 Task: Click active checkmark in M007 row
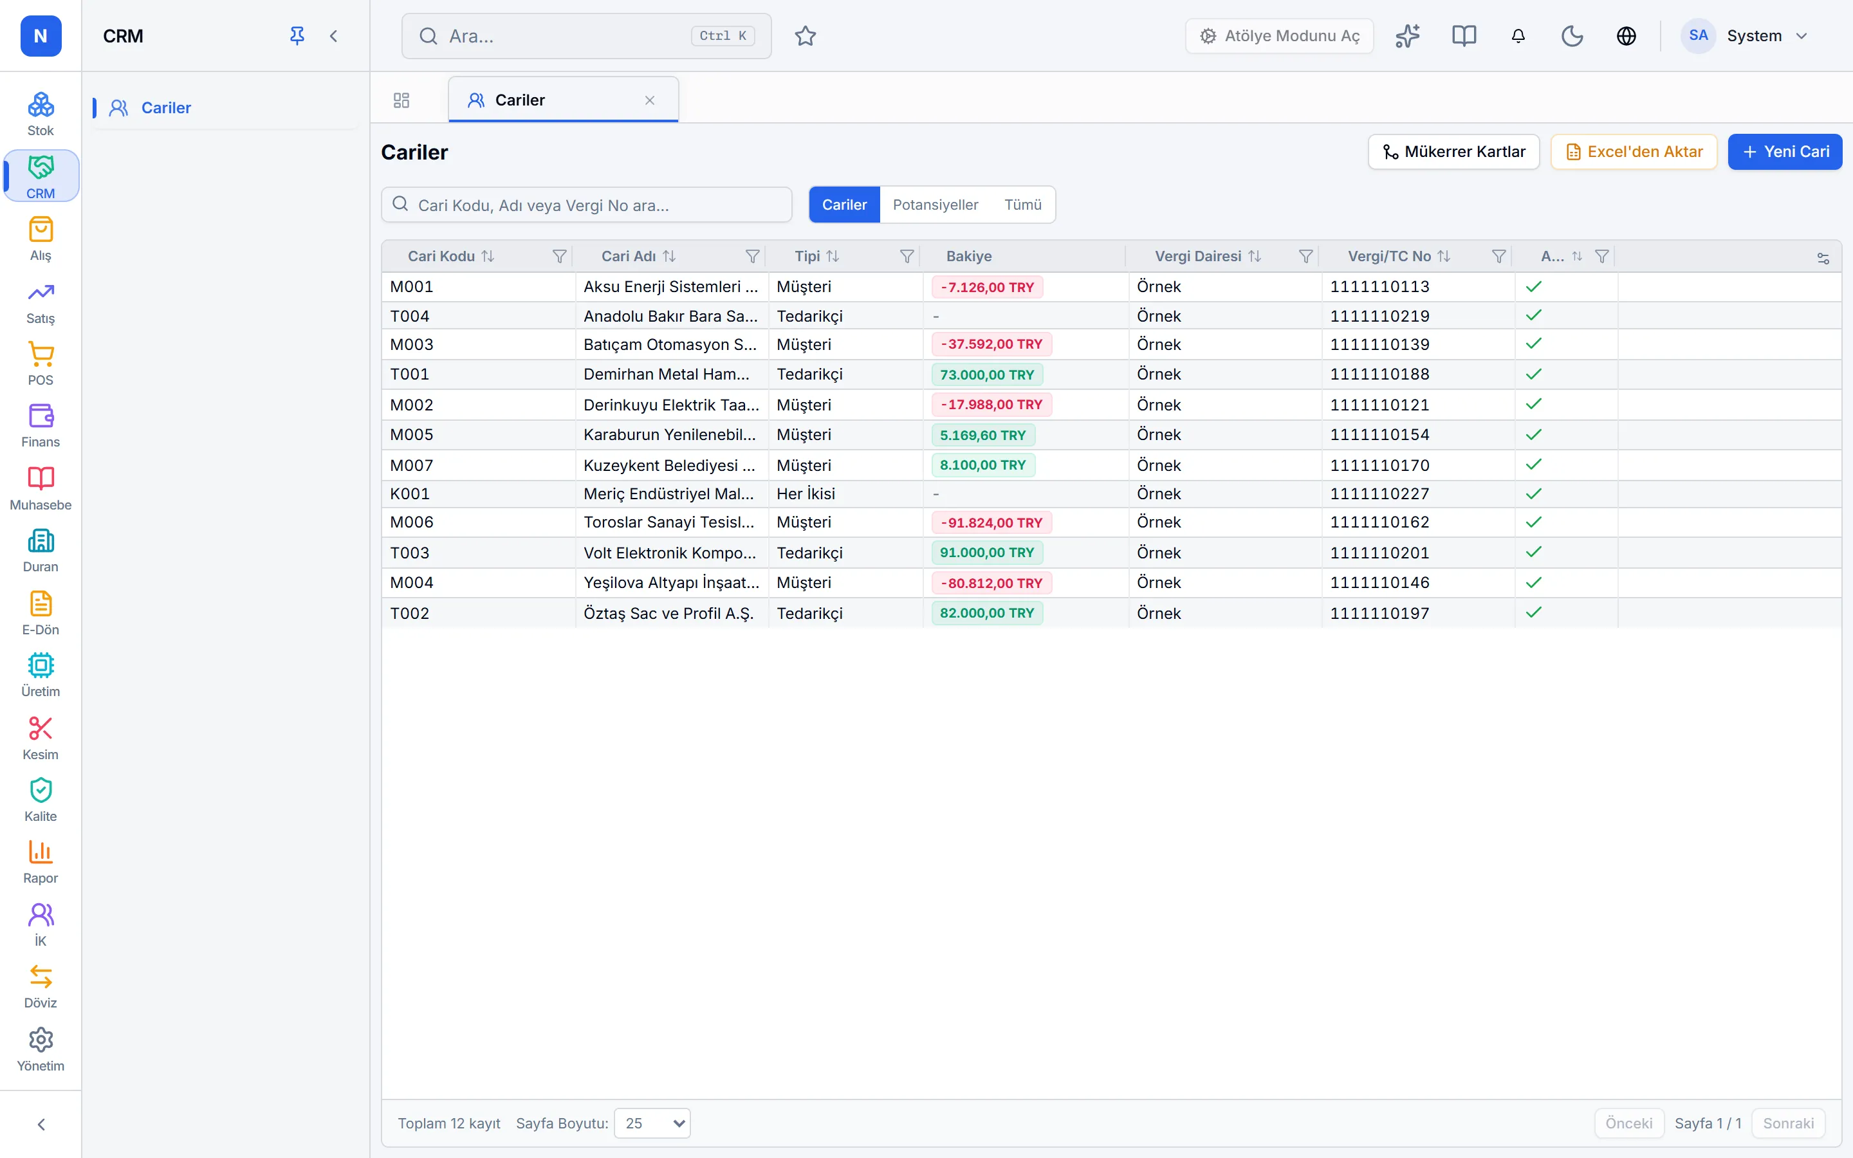click(1534, 465)
